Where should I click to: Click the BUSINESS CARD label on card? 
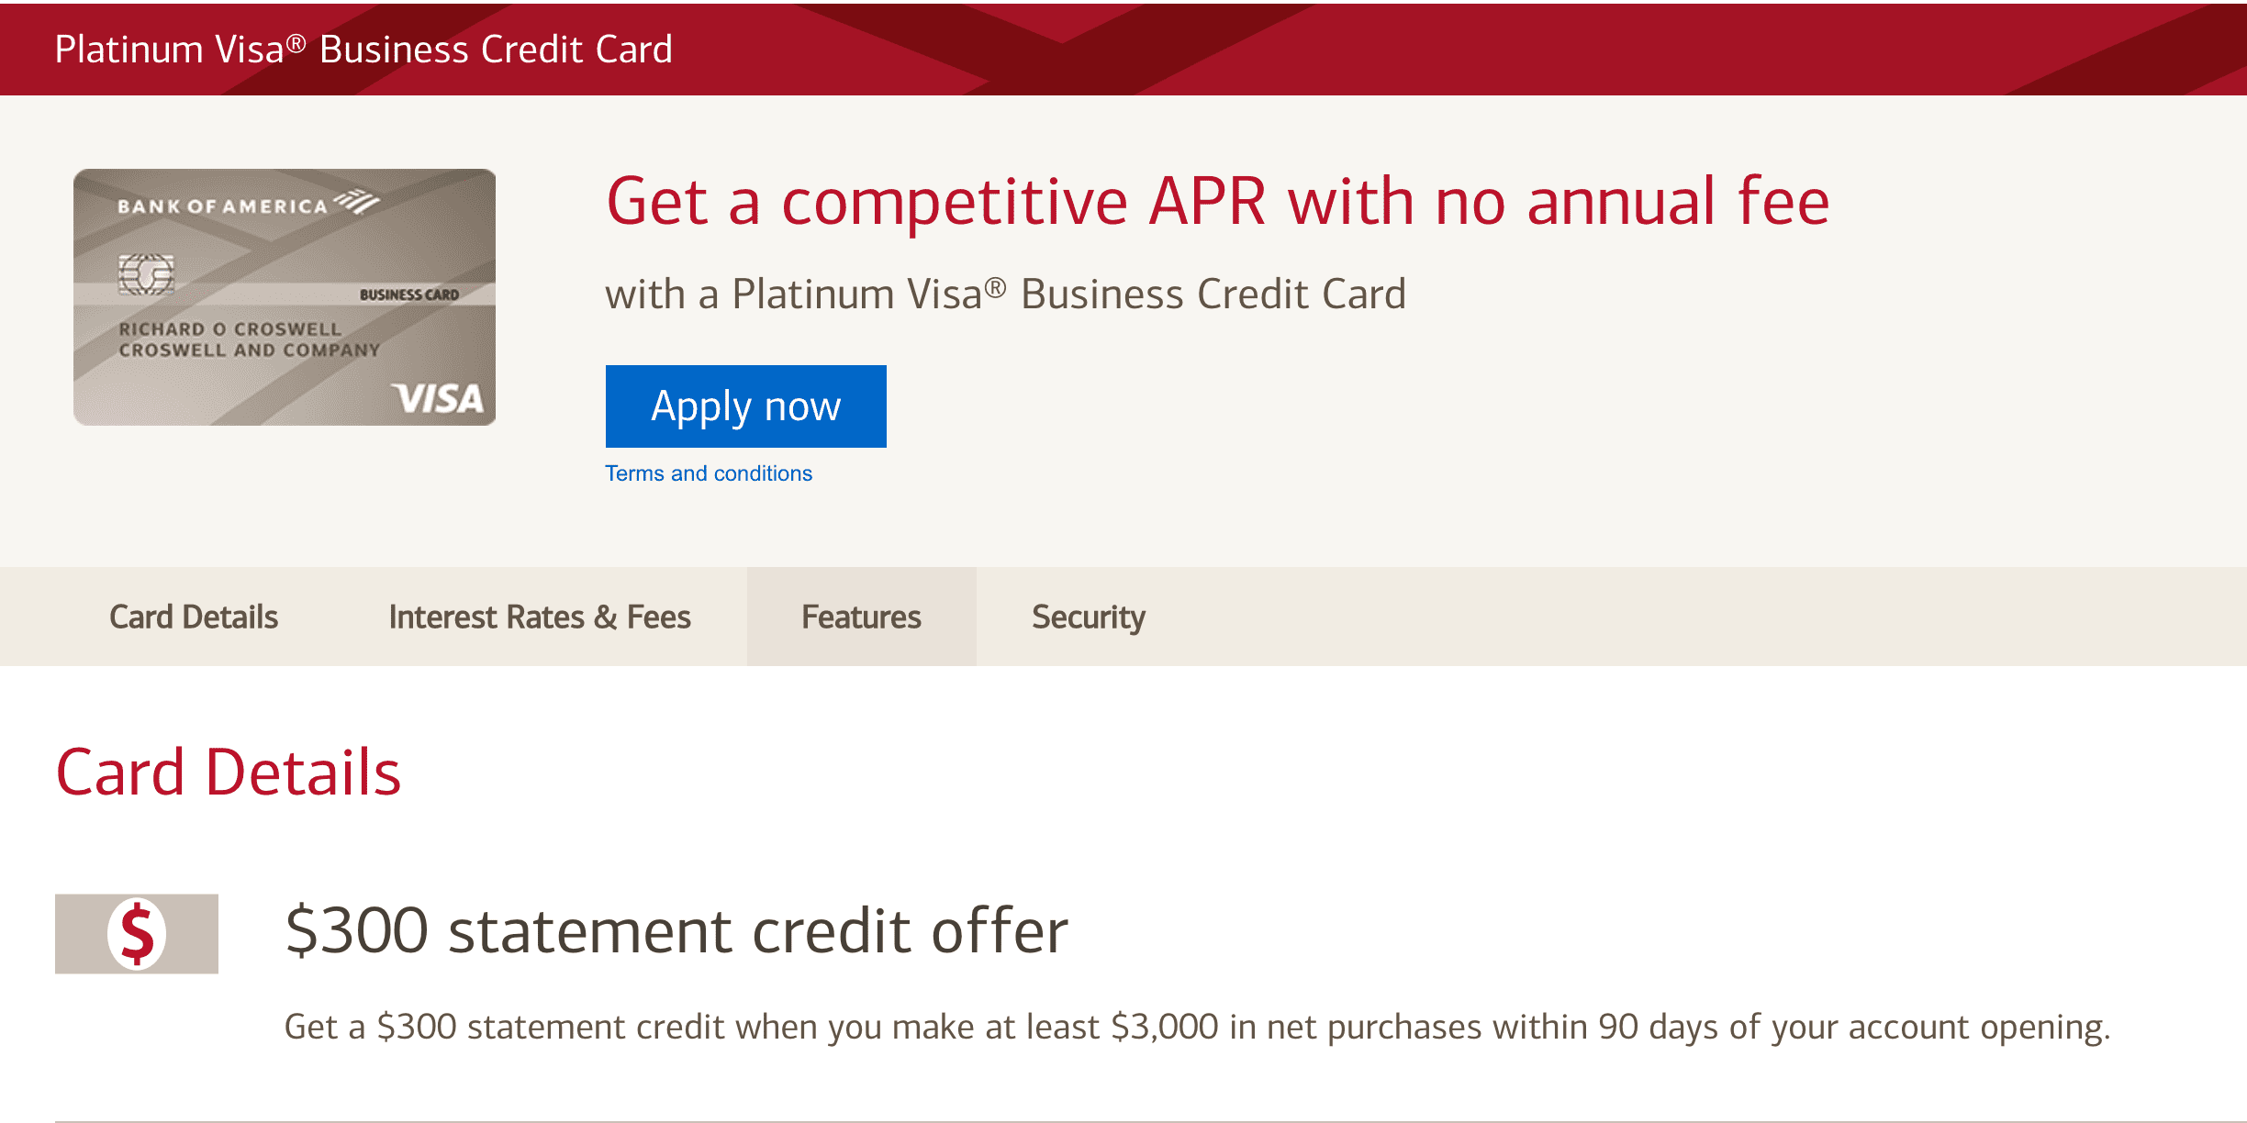point(408,295)
